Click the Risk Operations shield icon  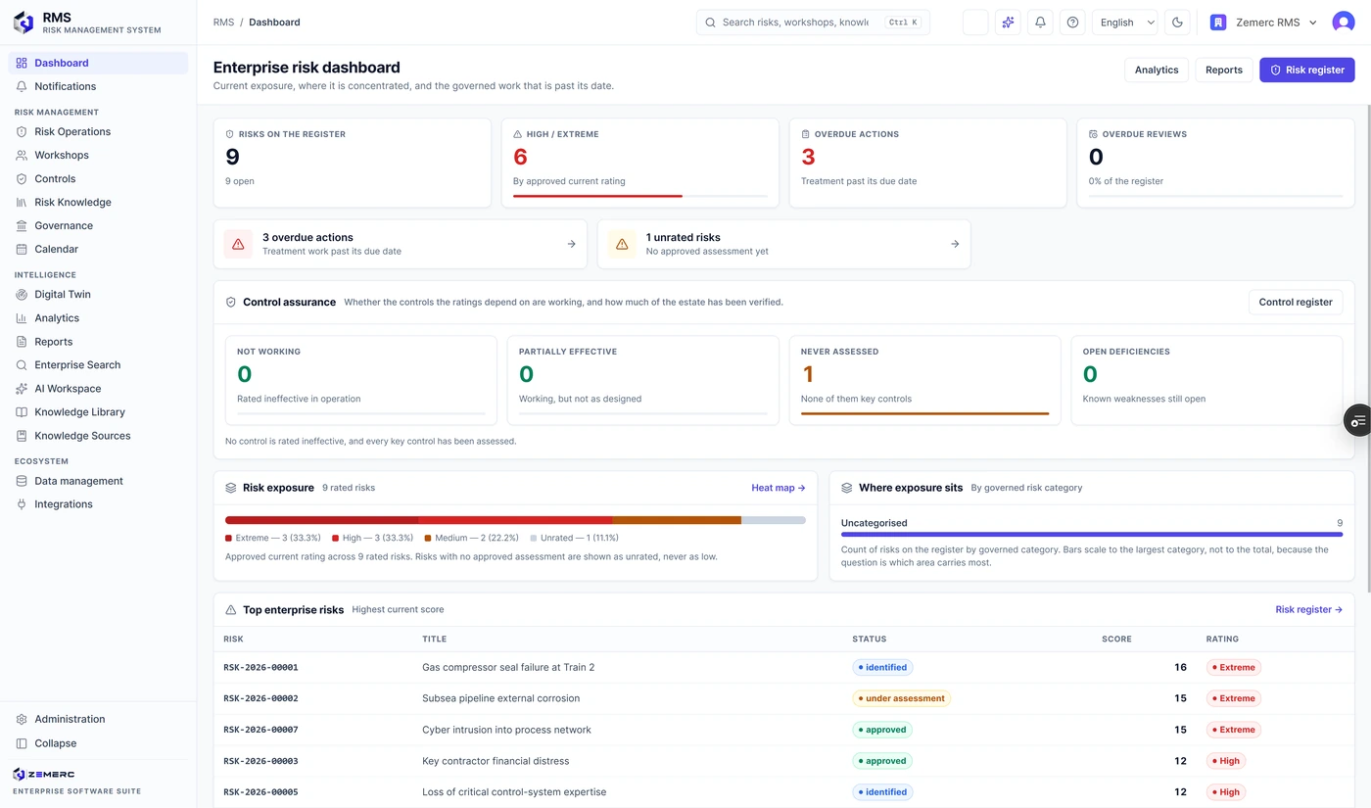pyautogui.click(x=22, y=132)
